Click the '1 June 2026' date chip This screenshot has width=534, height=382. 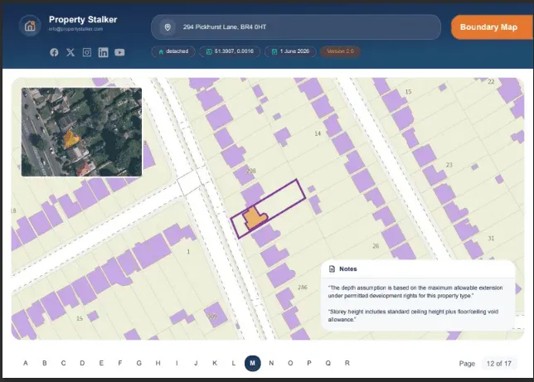pos(290,51)
